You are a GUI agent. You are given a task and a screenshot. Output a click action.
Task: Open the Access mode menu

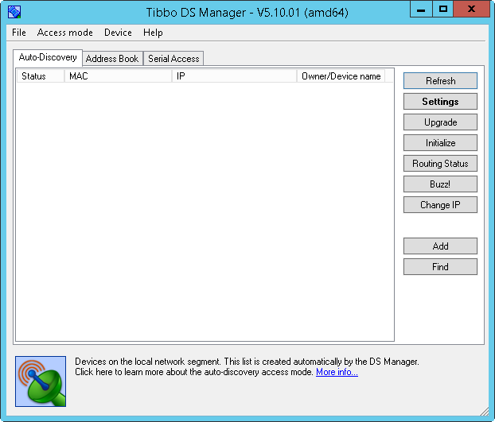click(x=64, y=33)
